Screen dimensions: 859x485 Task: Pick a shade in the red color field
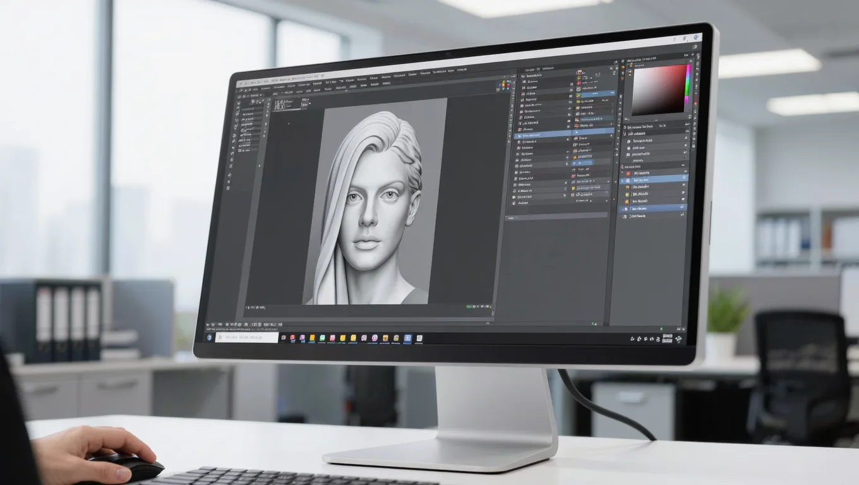tap(659, 89)
